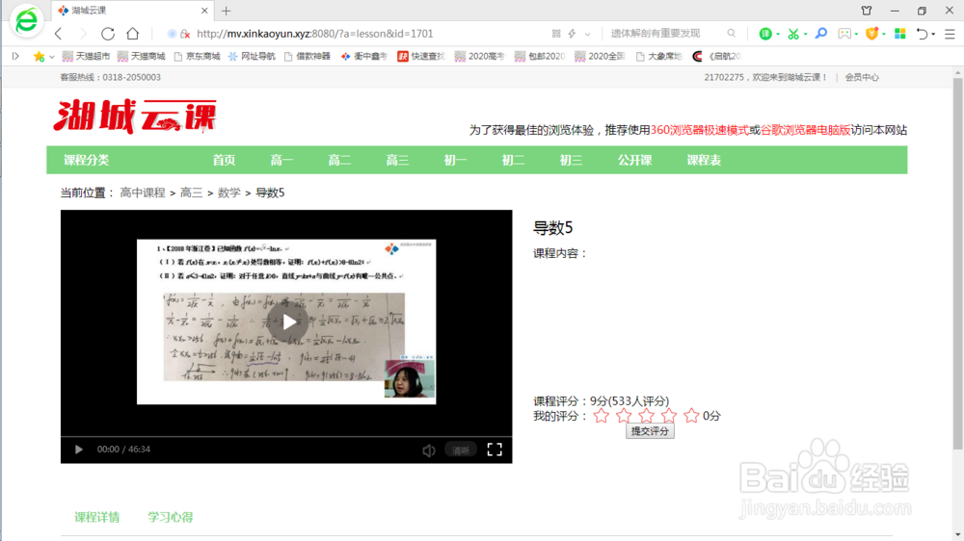The height and width of the screenshot is (541, 964).
Task: Click the orange shield security icon
Action: click(x=871, y=34)
